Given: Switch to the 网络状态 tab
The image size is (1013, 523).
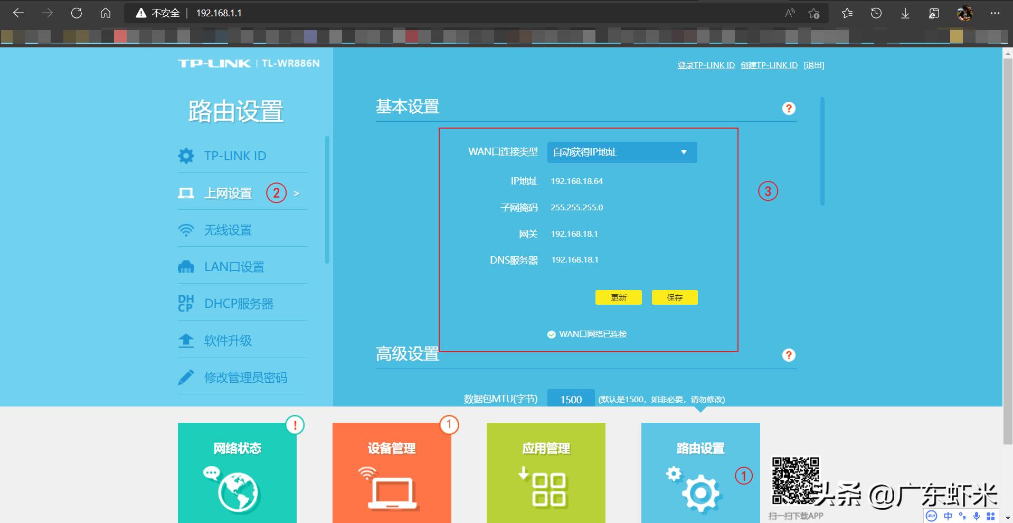Looking at the screenshot, I should click(x=237, y=472).
